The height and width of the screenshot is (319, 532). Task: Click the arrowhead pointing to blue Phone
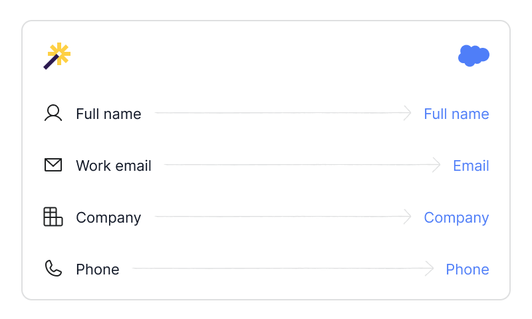(429, 268)
